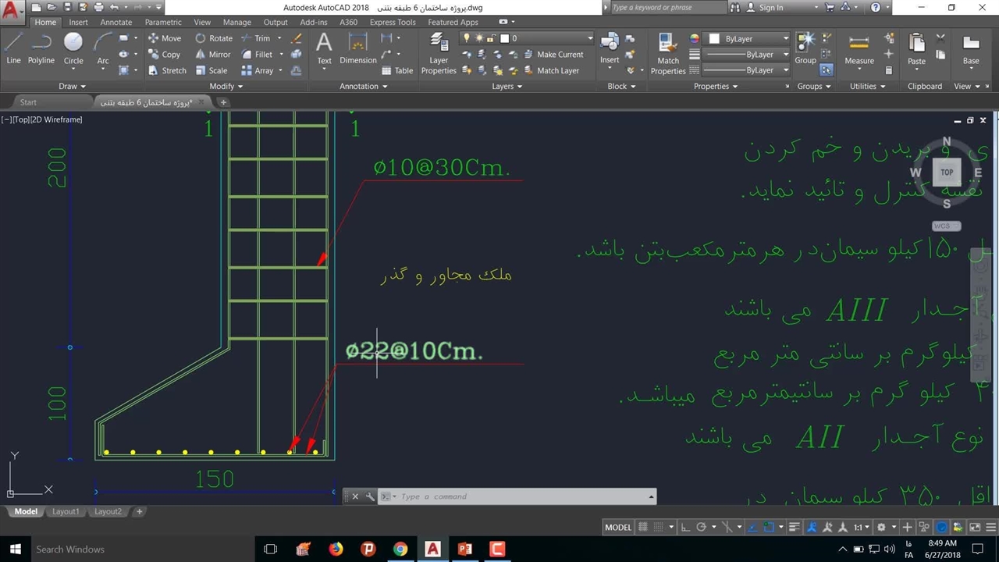Open Layer Properties manager
Image resolution: width=999 pixels, height=562 pixels.
(439, 53)
